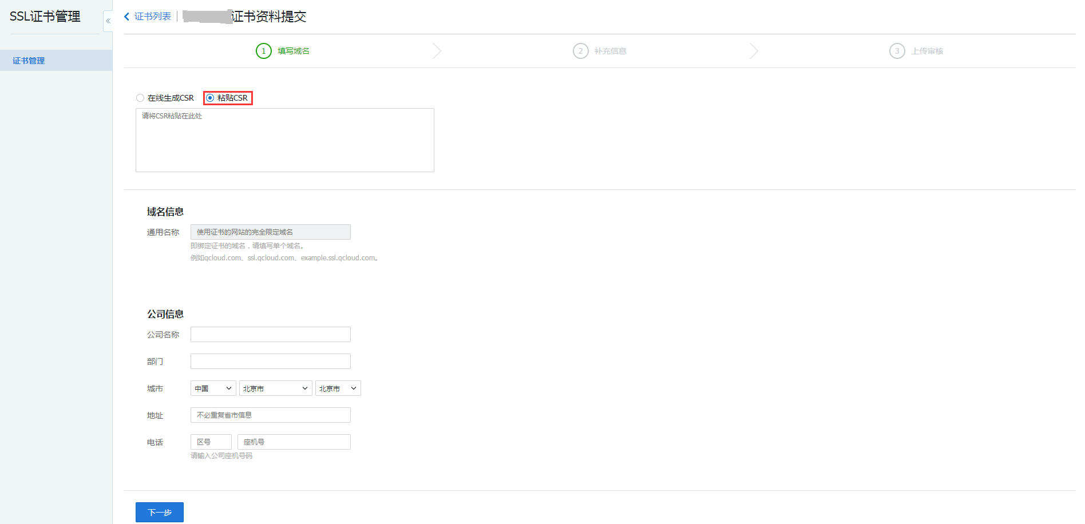The image size is (1085, 524).
Task: Open the country dropdown showing 中国
Action: (213, 388)
